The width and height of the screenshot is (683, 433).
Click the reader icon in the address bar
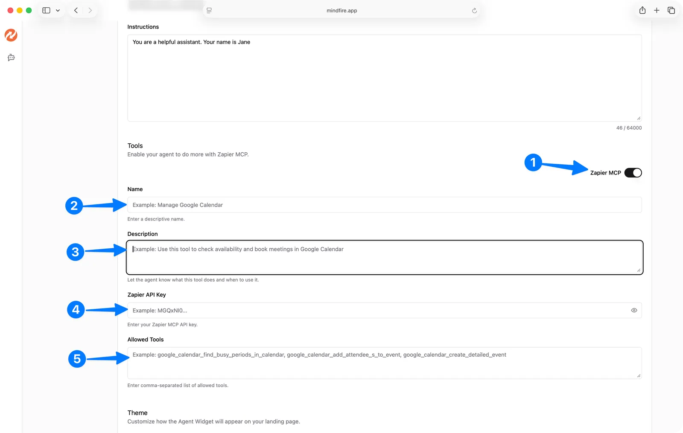coord(209,11)
